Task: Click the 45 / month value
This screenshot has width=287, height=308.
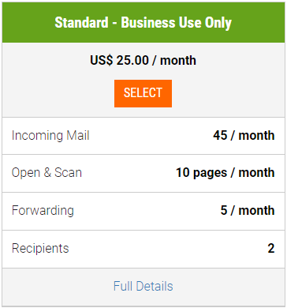Action: (244, 135)
